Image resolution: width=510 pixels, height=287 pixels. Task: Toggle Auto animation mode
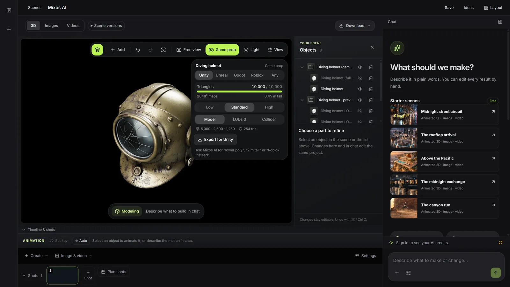coord(81,241)
